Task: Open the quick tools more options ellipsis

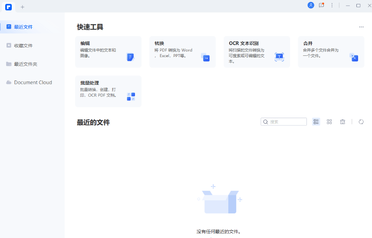Action: pyautogui.click(x=361, y=27)
